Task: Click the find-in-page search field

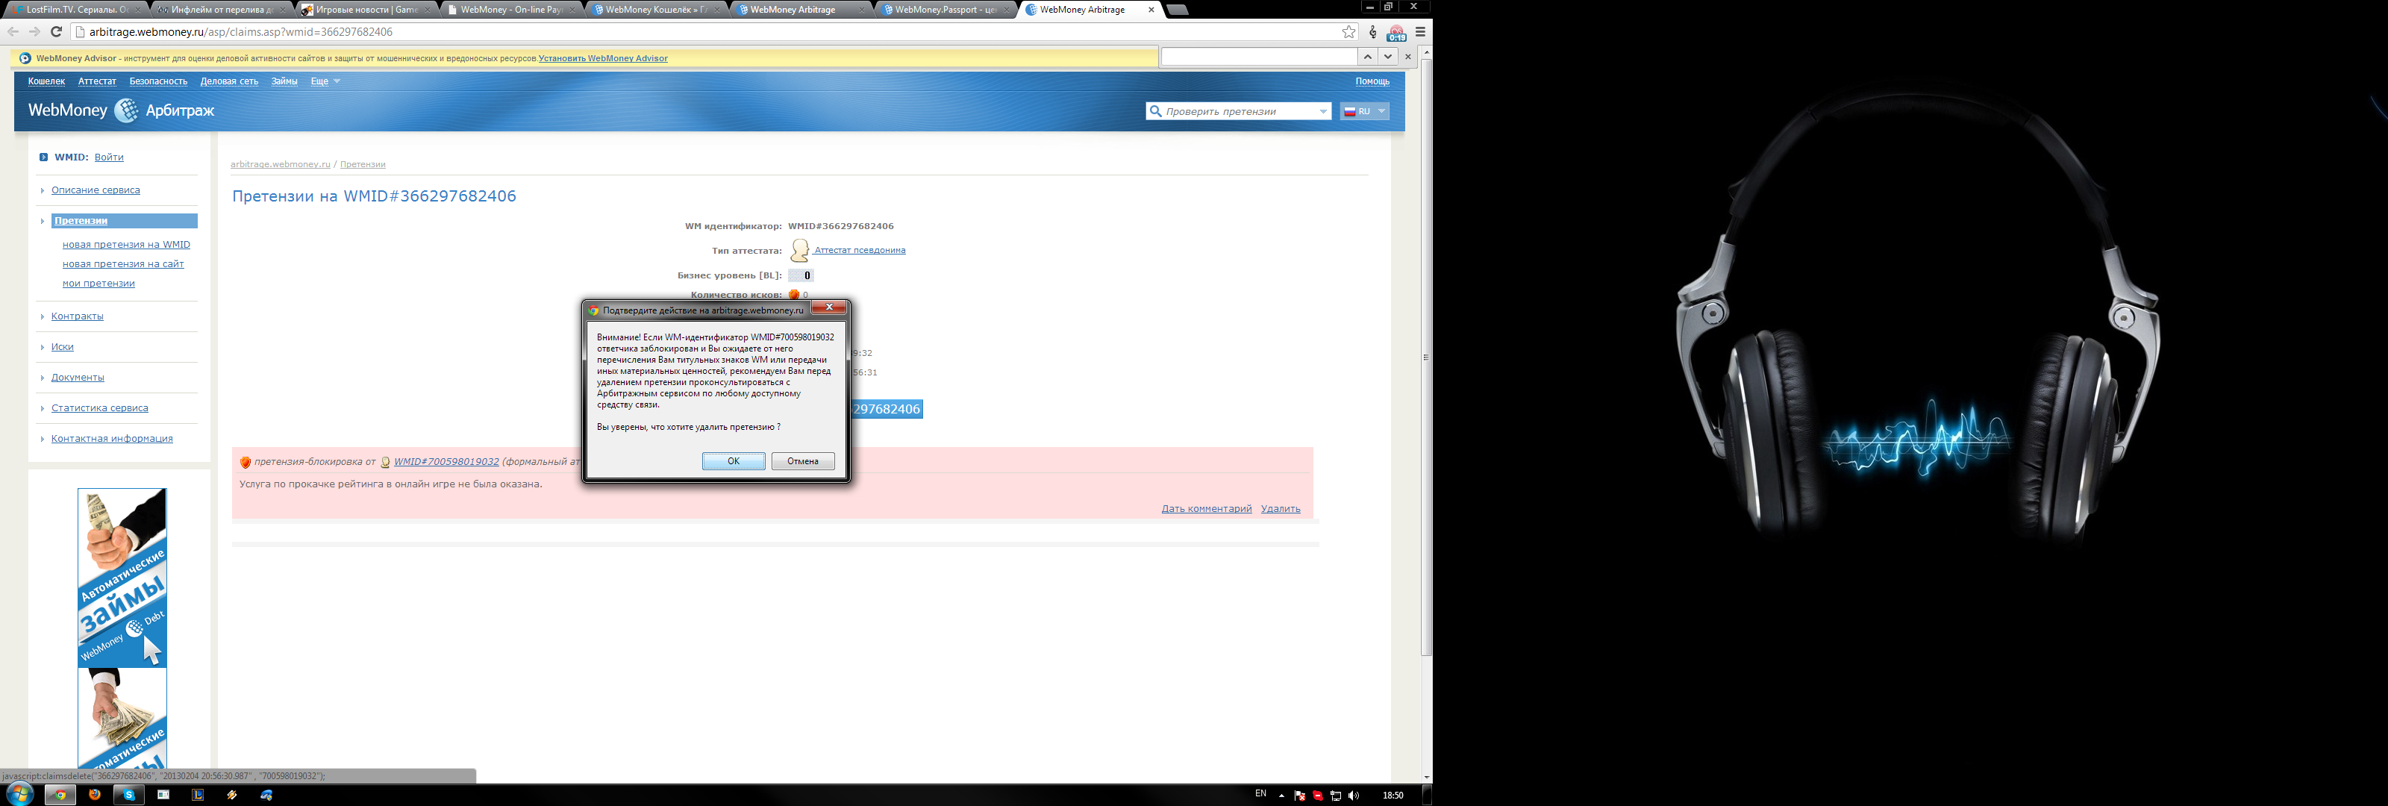Action: point(1259,57)
